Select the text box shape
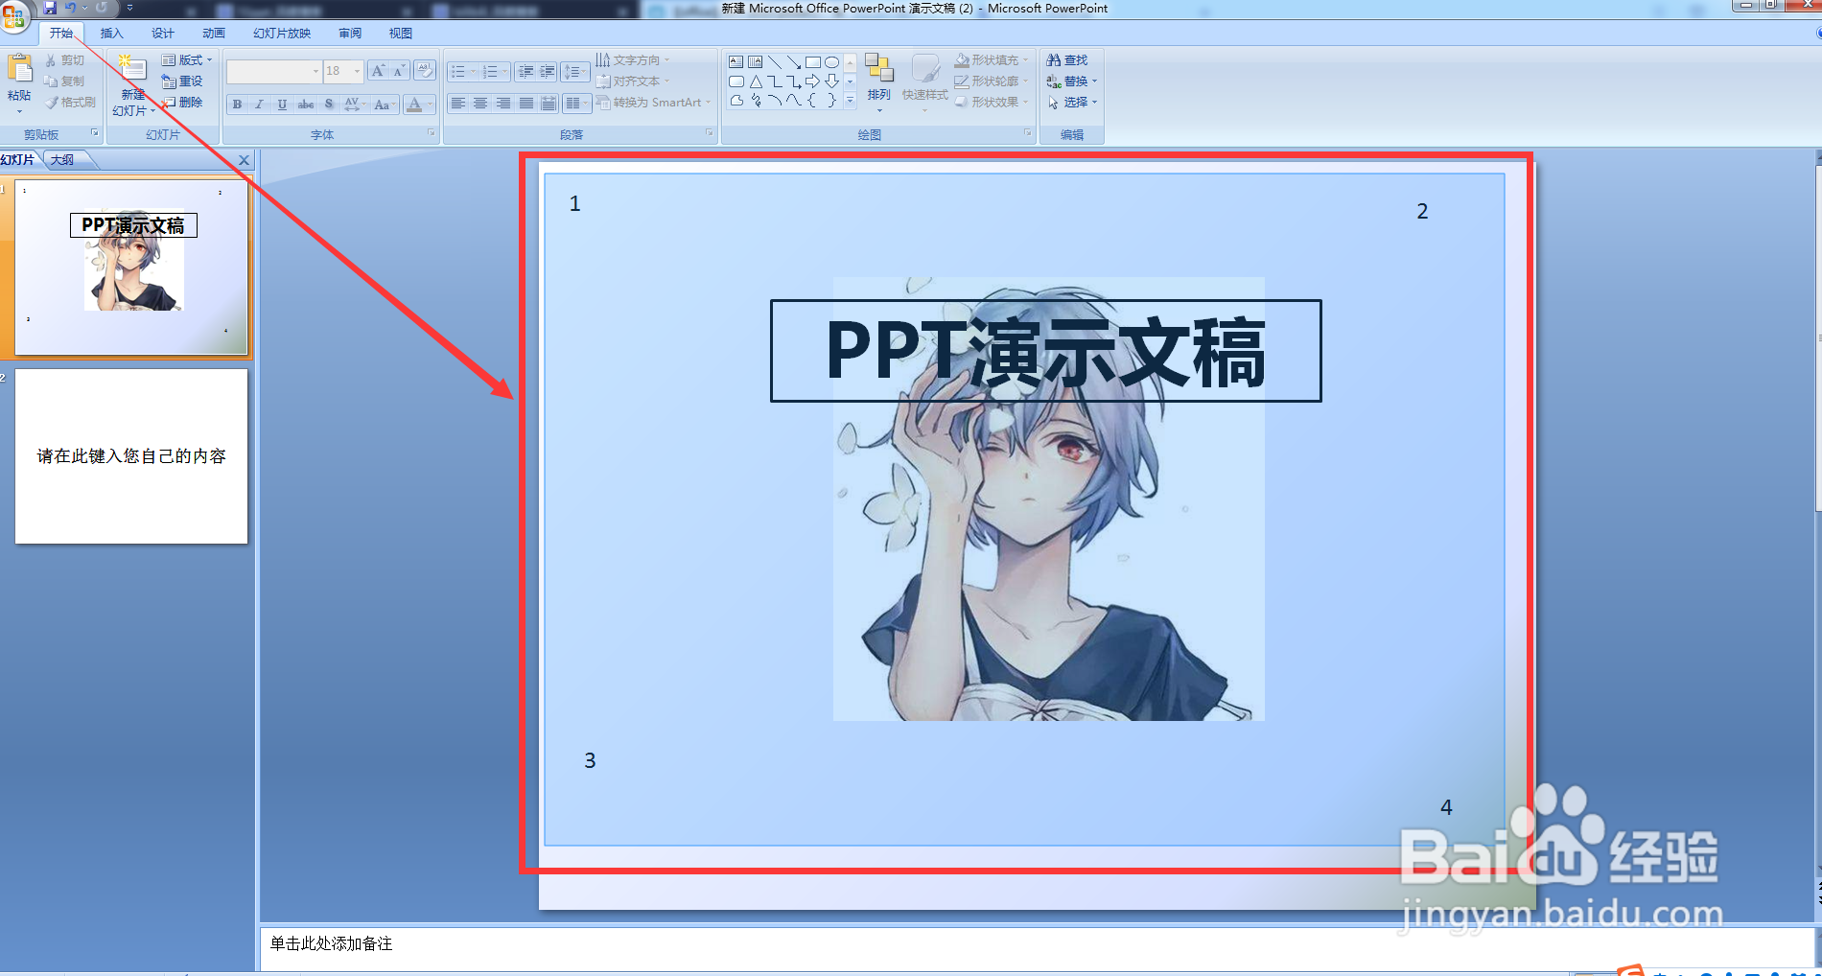This screenshot has width=1822, height=976. 736,61
